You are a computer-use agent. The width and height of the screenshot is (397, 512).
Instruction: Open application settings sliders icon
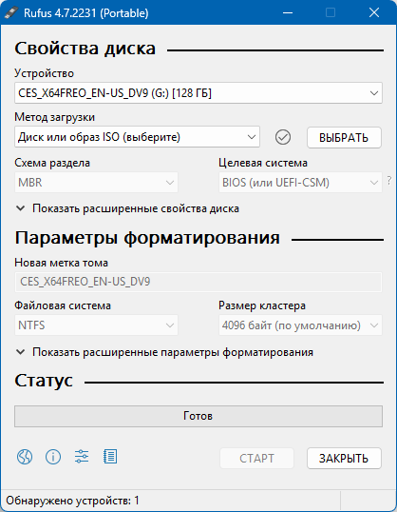coord(82,457)
